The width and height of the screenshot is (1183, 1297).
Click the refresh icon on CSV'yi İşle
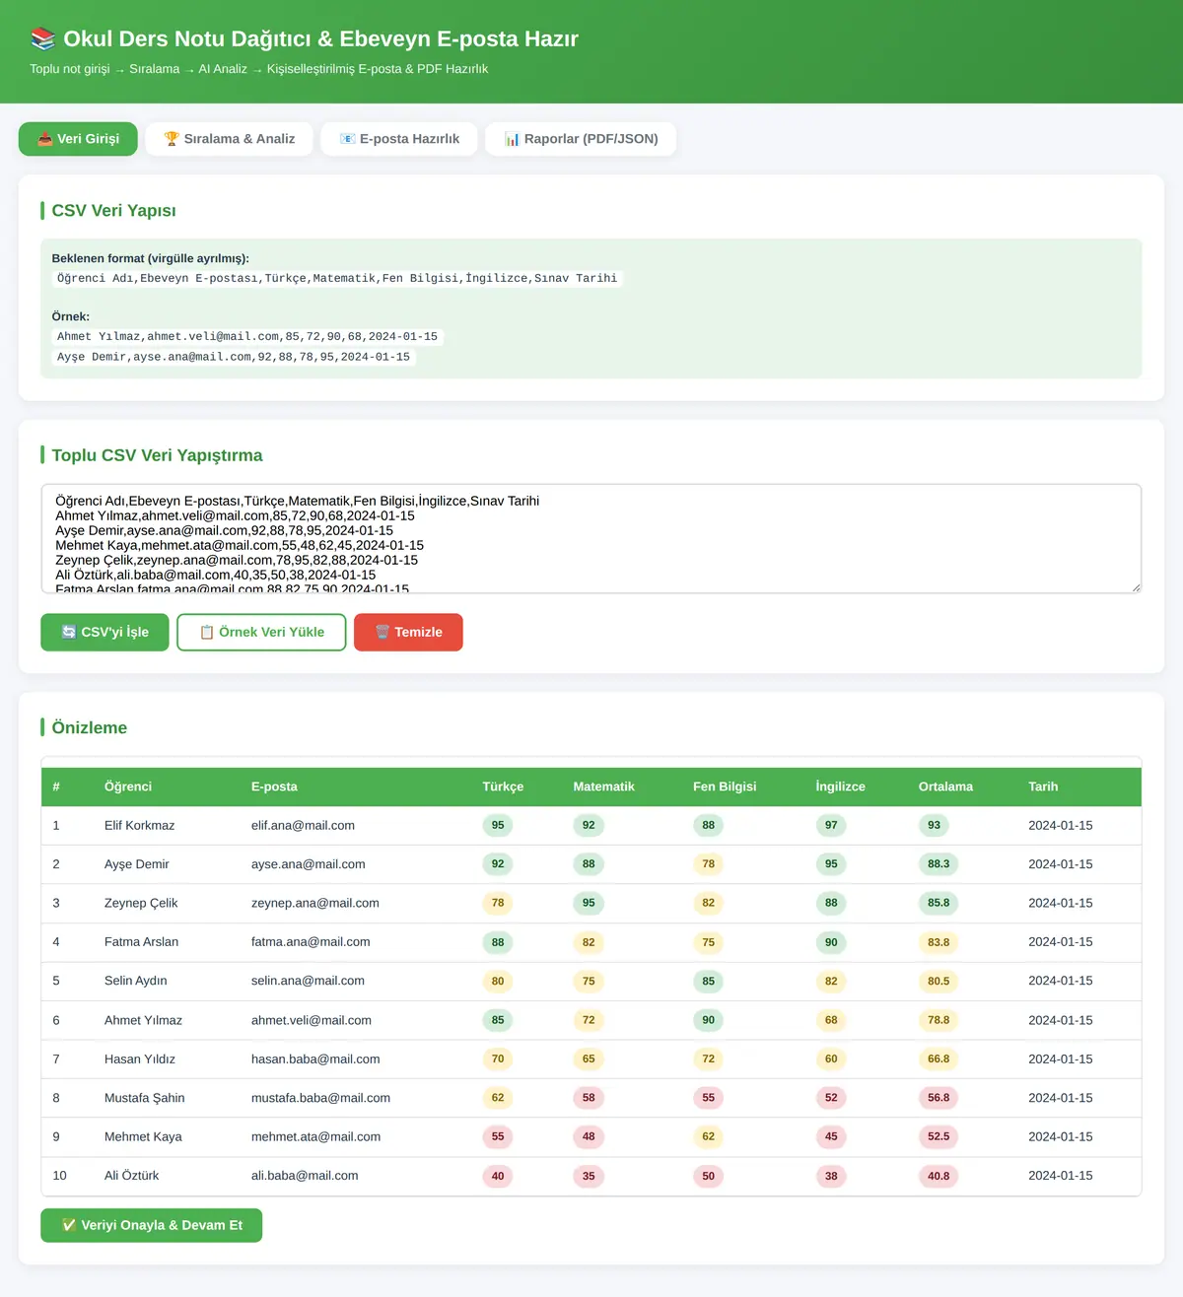(x=69, y=632)
